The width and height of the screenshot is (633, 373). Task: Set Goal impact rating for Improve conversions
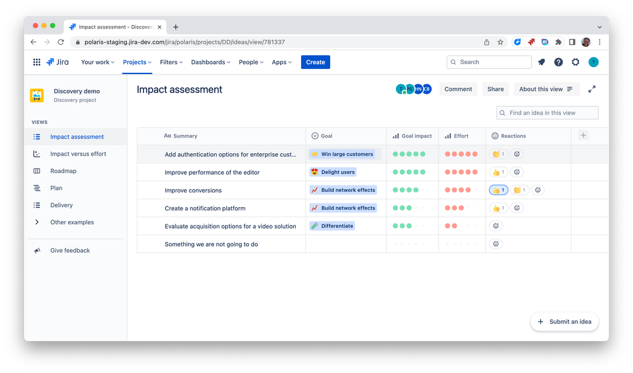coord(409,190)
